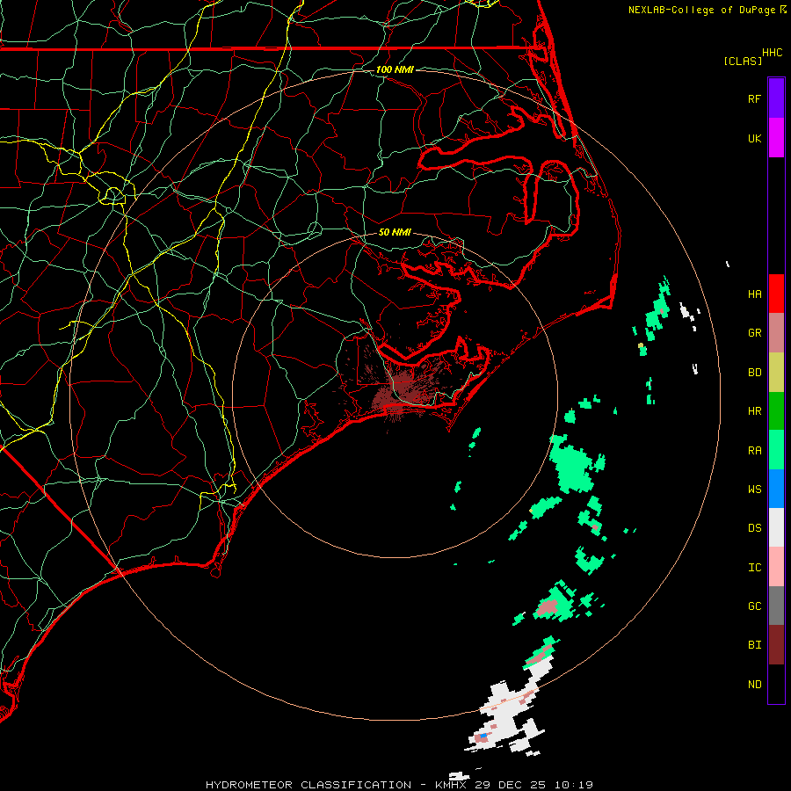The image size is (791, 791).
Task: Click the GR legend label
Action: coord(755,333)
